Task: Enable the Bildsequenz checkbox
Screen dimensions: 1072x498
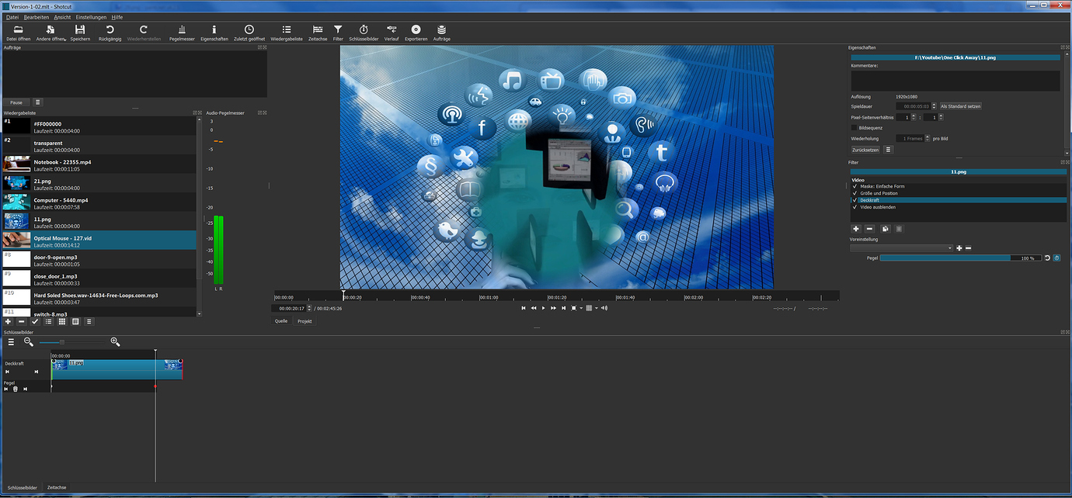Action: point(854,127)
